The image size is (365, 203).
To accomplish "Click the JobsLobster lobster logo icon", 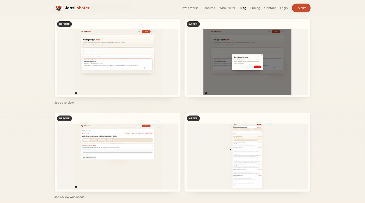I will [x=59, y=8].
